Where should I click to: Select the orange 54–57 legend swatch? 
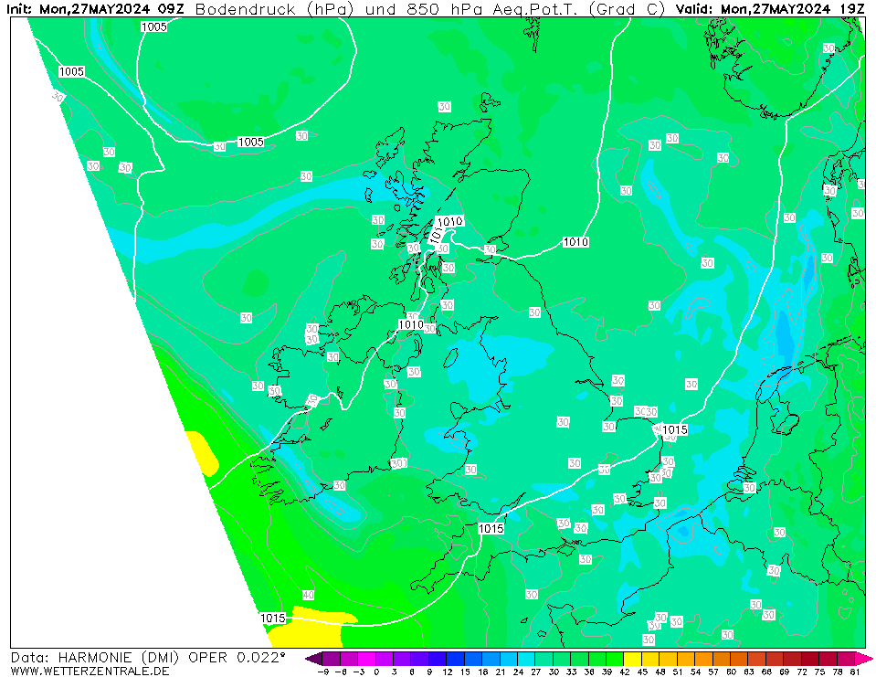[x=704, y=658]
